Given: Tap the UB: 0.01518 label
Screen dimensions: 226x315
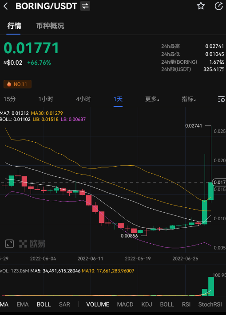Looking at the screenshot, I should tap(45, 119).
